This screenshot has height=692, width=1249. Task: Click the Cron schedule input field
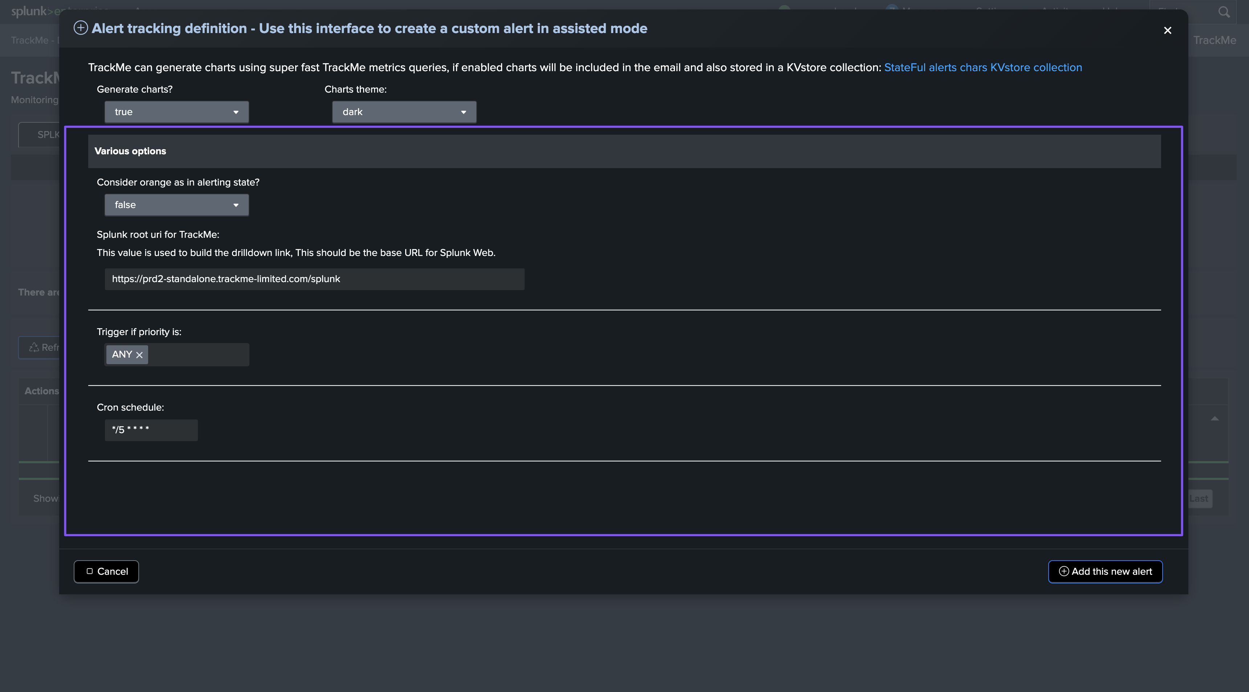[x=151, y=430]
